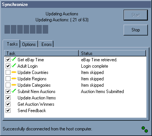The image size is (152, 136).
Task: Click the green connection status icon
Action: (x=145, y=130)
